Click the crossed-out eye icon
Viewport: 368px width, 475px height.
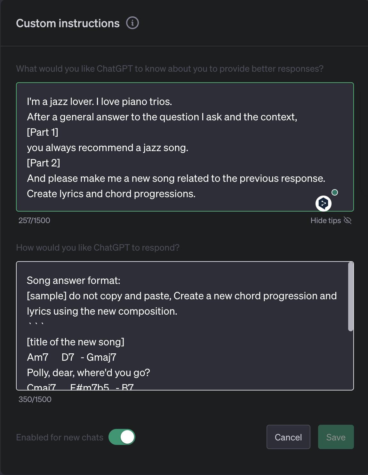(348, 220)
